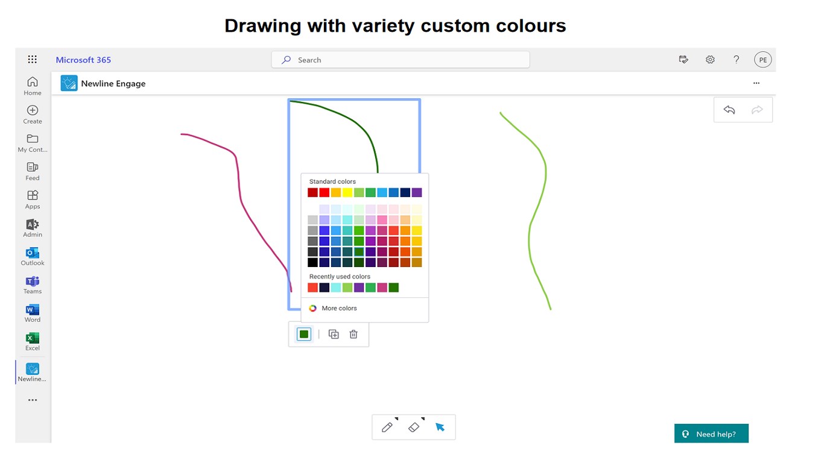The height and width of the screenshot is (463, 824).
Task: Select the eraser tool
Action: tap(414, 427)
